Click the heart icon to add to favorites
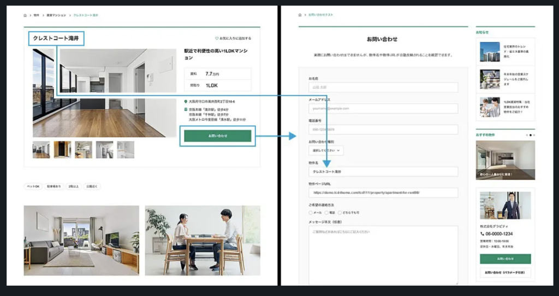Screen dimensions: 559x296 tap(217, 39)
